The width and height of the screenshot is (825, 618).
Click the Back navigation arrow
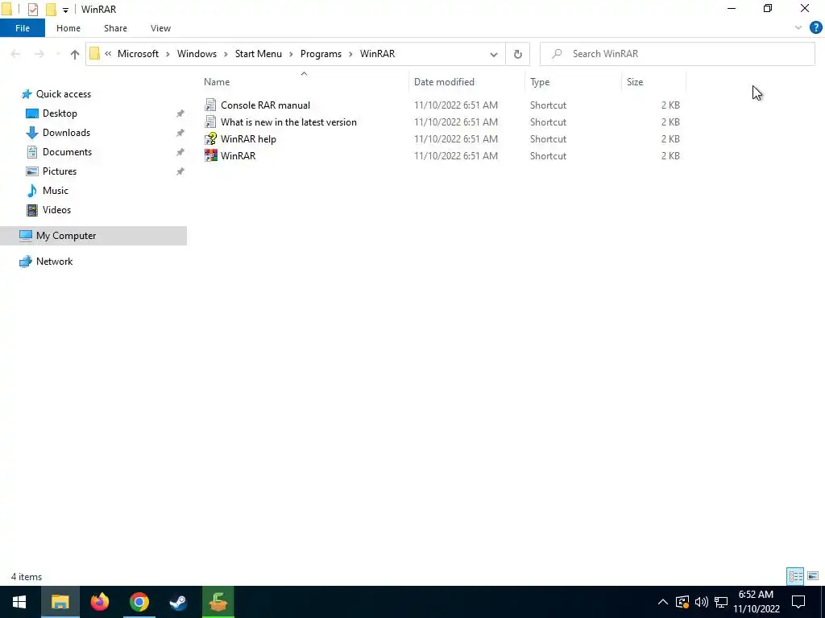click(15, 54)
